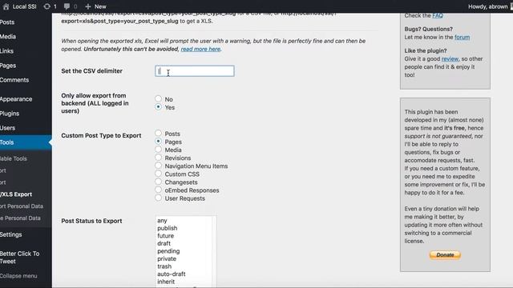513x288 pixels.
Task: Choose Custom CSS post type
Action: tap(159, 174)
